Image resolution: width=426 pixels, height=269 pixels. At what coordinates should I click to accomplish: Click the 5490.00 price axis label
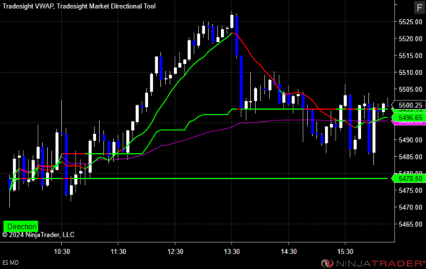pyautogui.click(x=411, y=140)
